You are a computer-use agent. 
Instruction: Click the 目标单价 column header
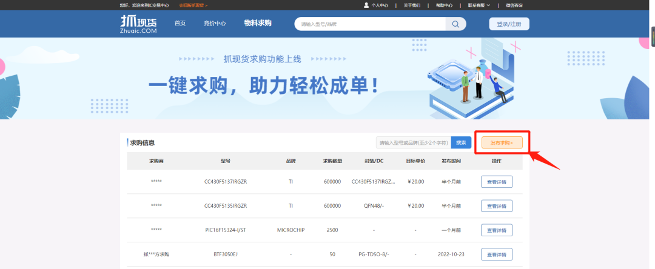pos(415,161)
